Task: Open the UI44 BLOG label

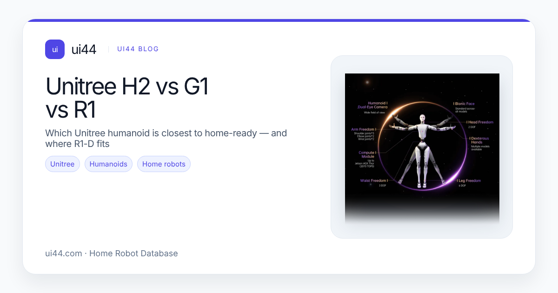Action: point(138,49)
